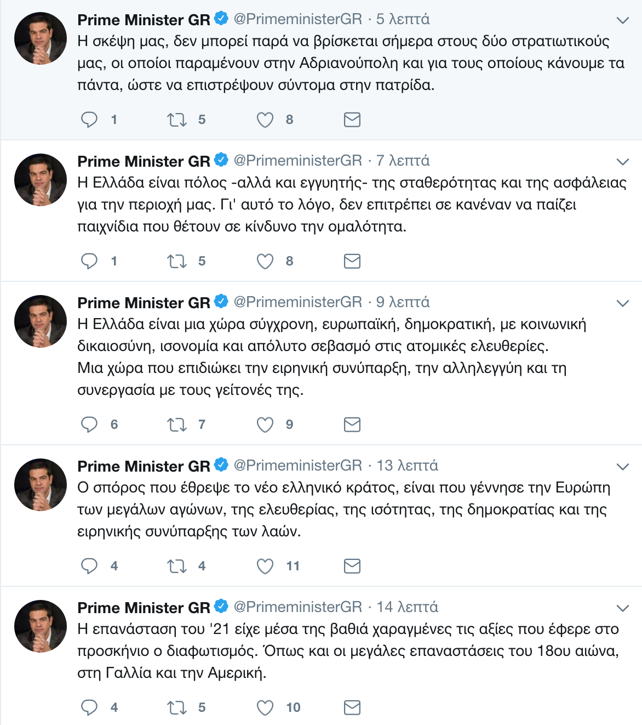Like the tweet about κοινωνική δικαιοσύνη
Viewport: 642px width, 725px height.
tap(265, 424)
